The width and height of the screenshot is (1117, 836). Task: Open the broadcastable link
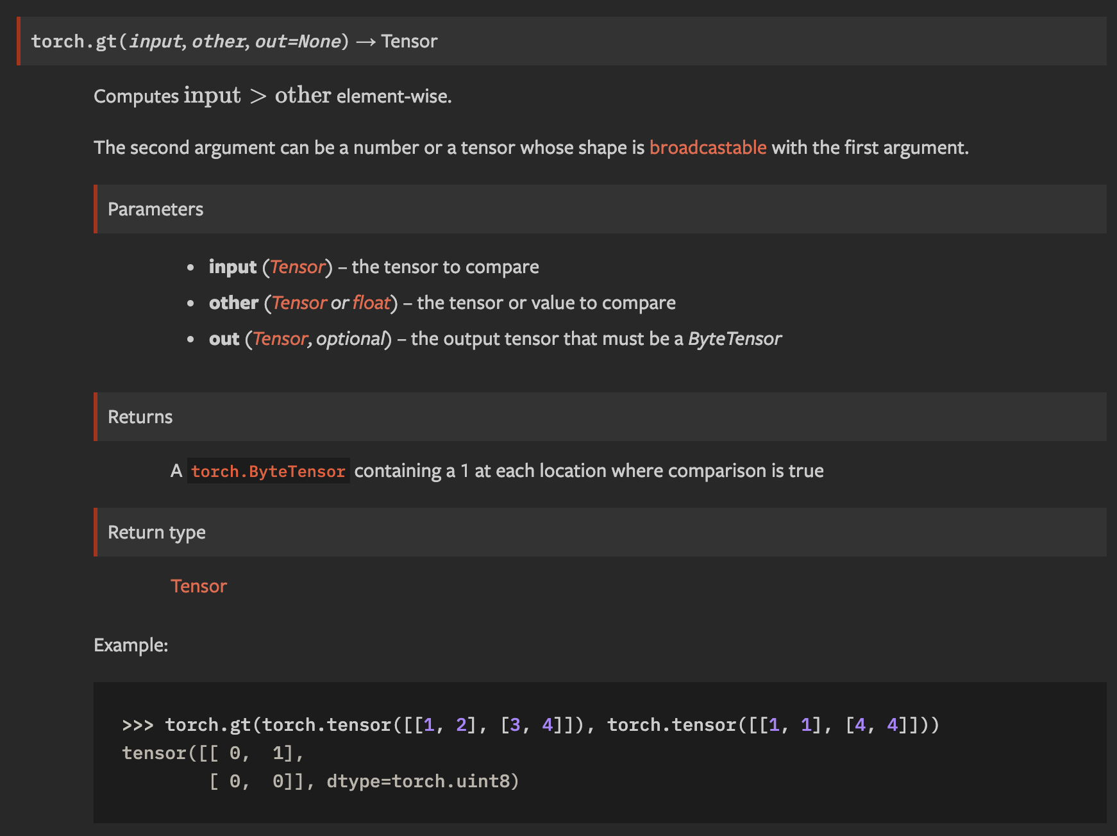(x=708, y=147)
